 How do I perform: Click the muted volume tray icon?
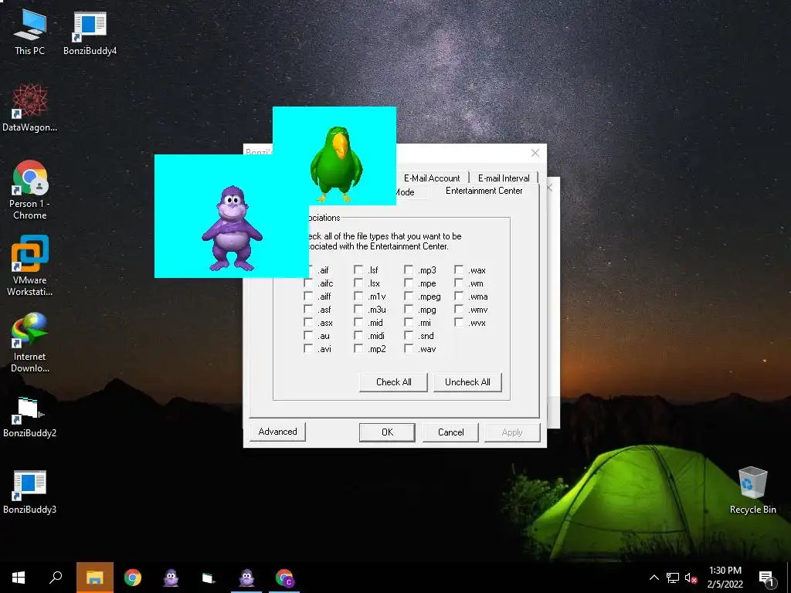[691, 578]
